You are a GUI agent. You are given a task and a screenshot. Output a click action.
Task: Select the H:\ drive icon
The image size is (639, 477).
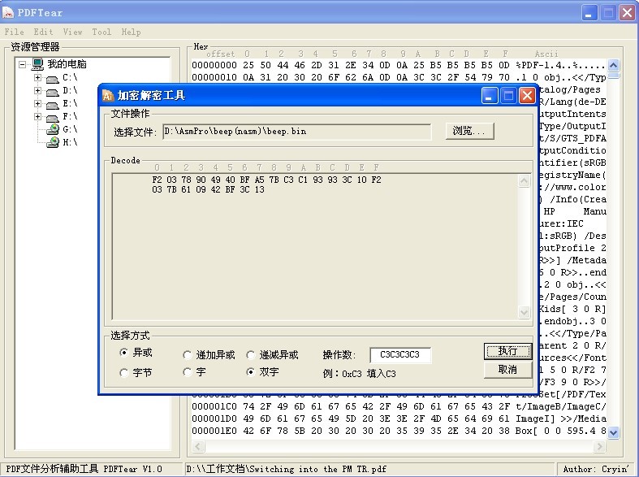pyautogui.click(x=53, y=143)
